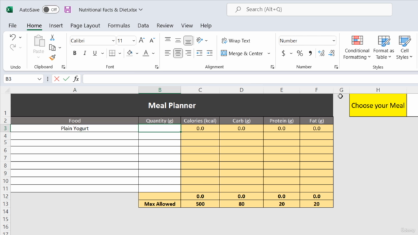Increase font size with larger A icon
The width and height of the screenshot is (418, 235).
[x=142, y=40]
